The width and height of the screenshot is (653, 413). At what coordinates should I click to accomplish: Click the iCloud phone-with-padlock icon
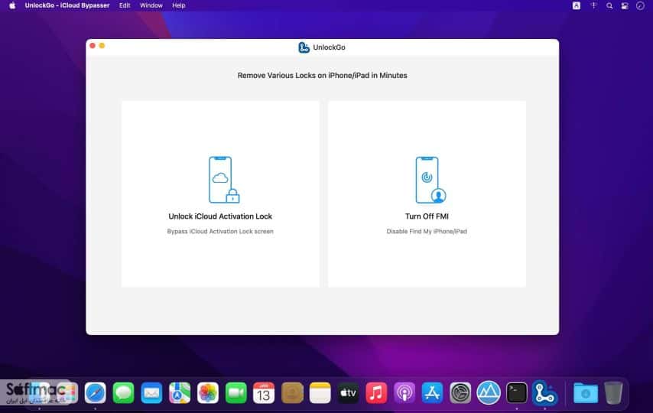click(224, 180)
